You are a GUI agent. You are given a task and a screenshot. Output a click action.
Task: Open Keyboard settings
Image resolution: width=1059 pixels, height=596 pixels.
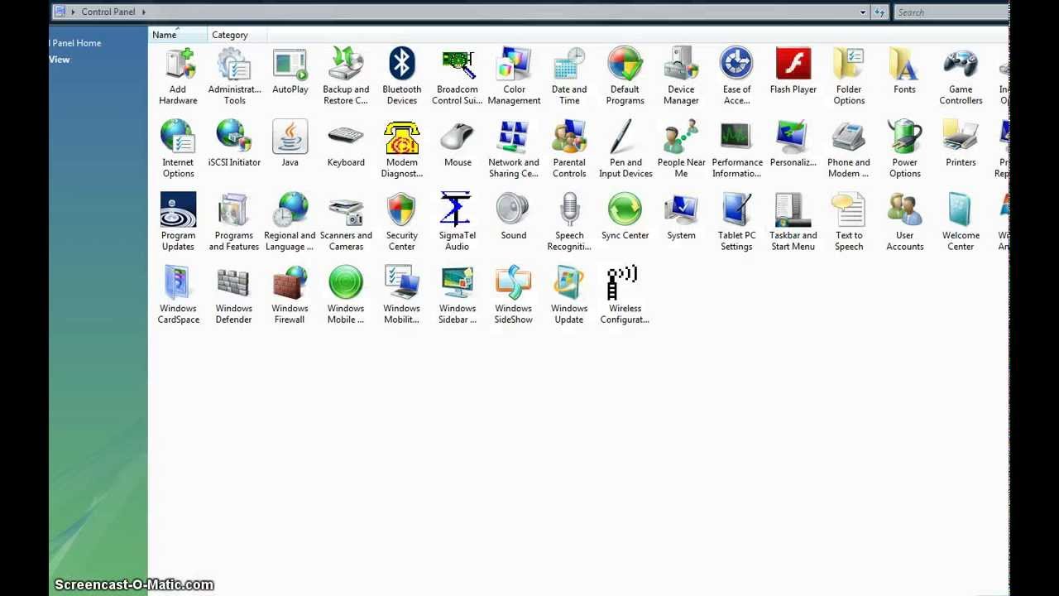point(346,144)
